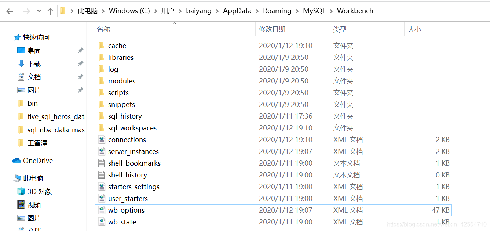Open 图片 under 此电脑 in sidebar

click(x=34, y=218)
